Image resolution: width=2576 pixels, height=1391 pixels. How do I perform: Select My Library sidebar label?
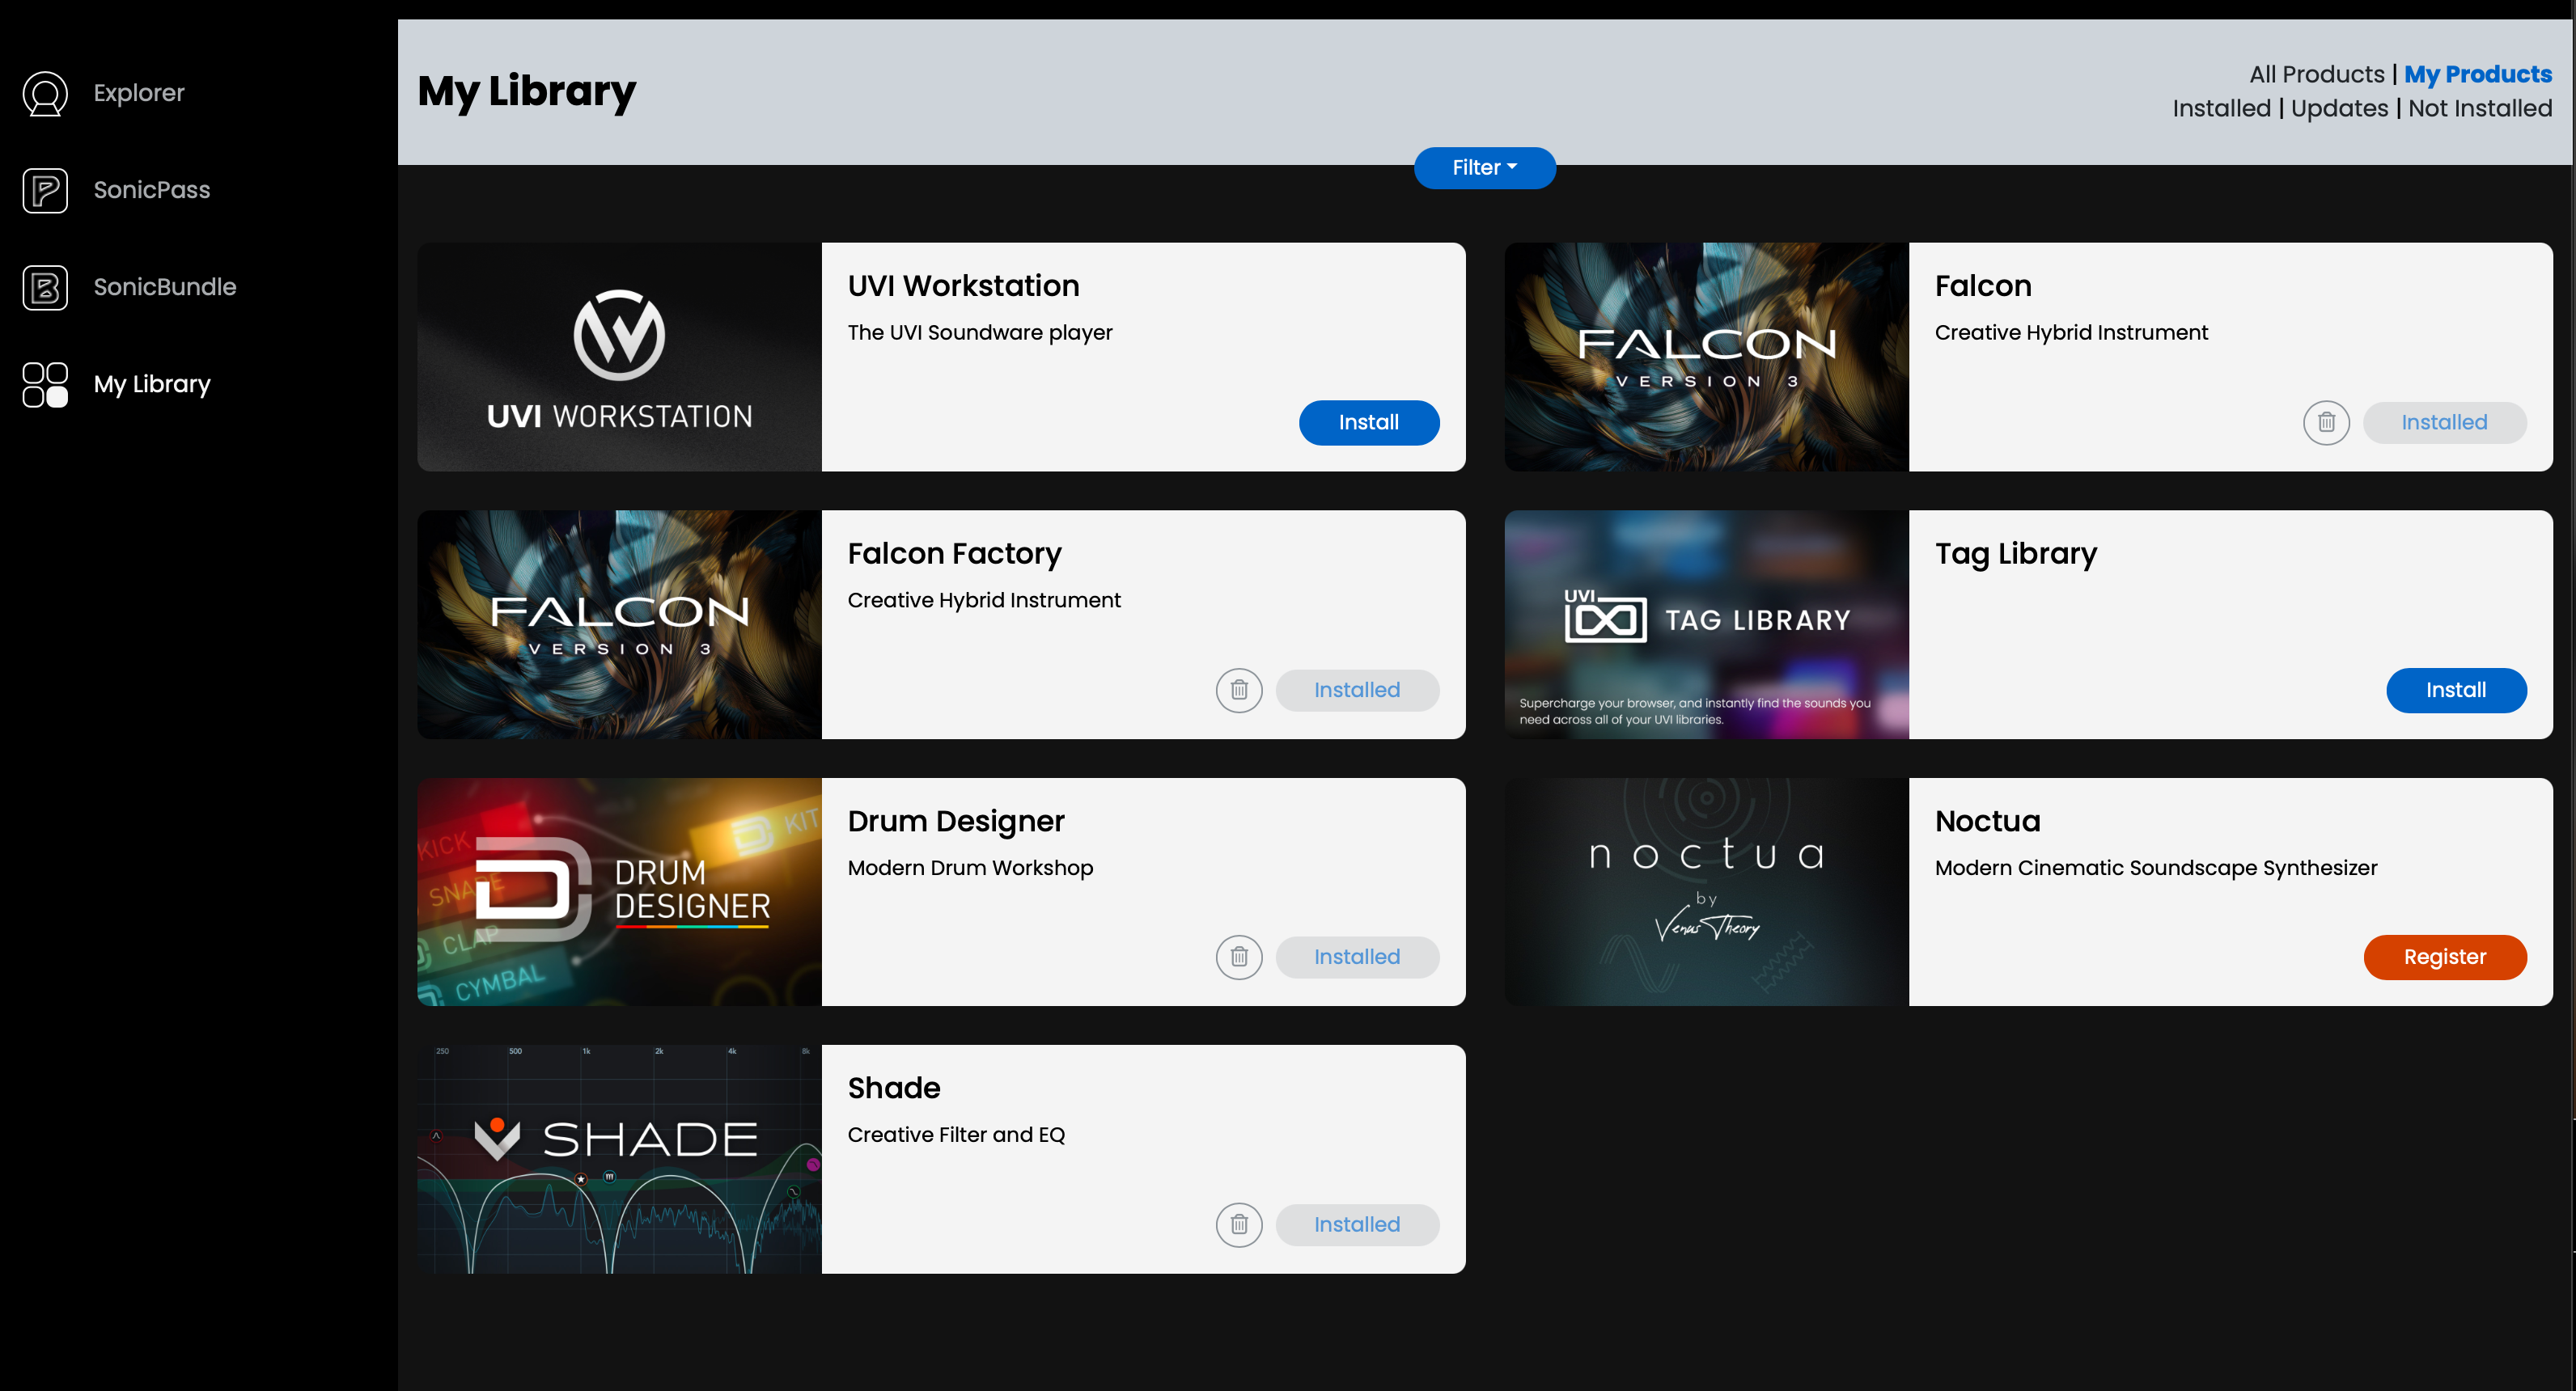coord(152,385)
